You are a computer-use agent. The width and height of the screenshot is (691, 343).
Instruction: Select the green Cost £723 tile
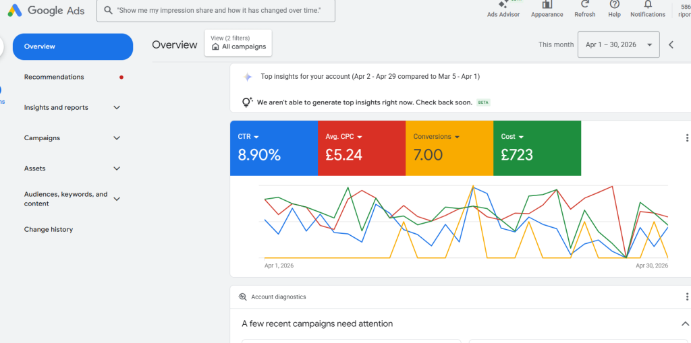(x=536, y=148)
